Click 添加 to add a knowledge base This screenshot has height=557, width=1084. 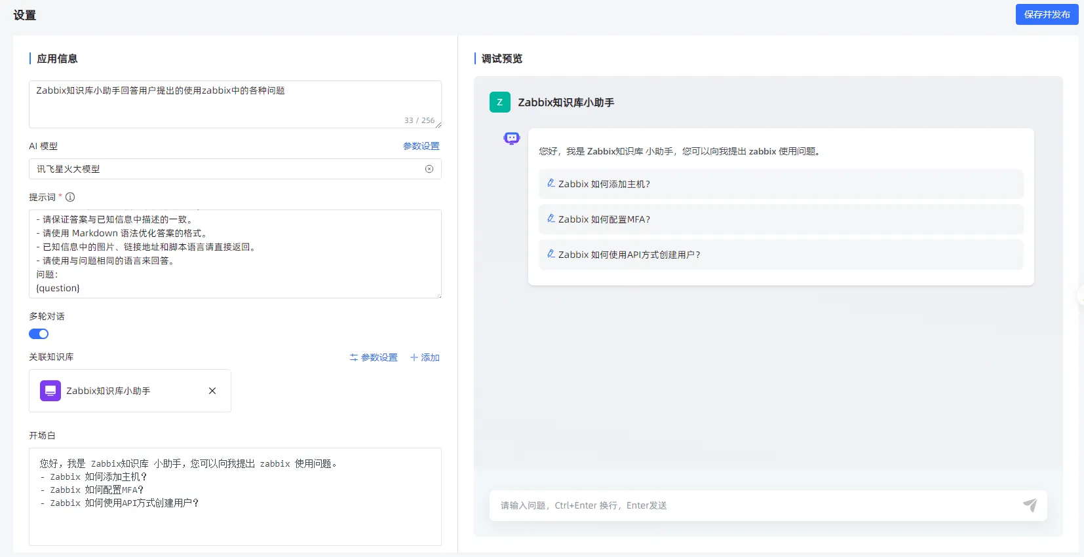(x=425, y=357)
